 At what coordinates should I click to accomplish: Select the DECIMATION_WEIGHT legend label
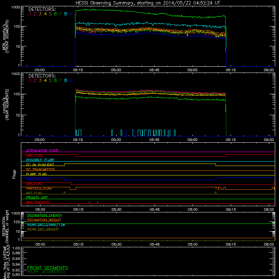pos(44,220)
